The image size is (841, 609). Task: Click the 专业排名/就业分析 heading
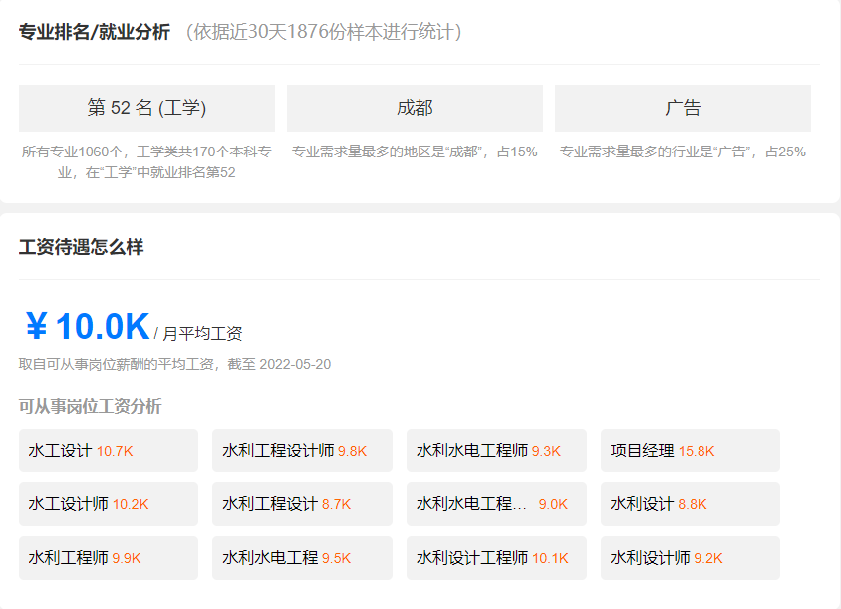pyautogui.click(x=95, y=32)
